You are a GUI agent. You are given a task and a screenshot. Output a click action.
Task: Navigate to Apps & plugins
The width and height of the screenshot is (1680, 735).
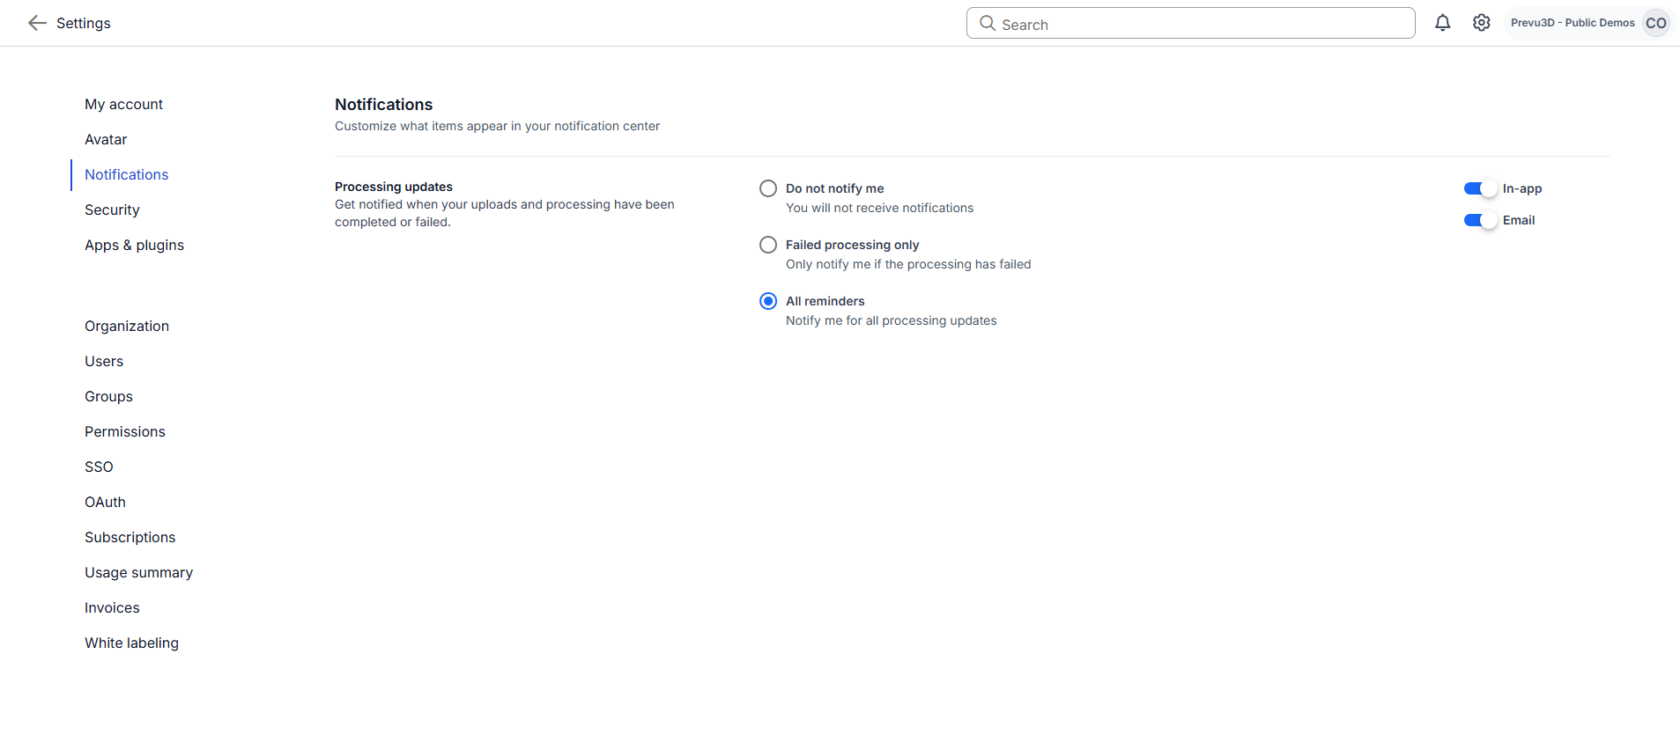click(134, 245)
